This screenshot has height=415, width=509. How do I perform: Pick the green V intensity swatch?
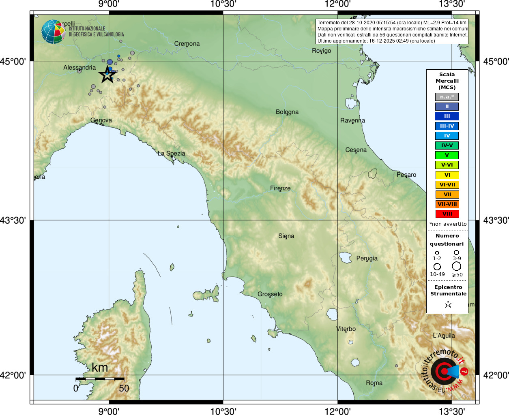(x=447, y=155)
